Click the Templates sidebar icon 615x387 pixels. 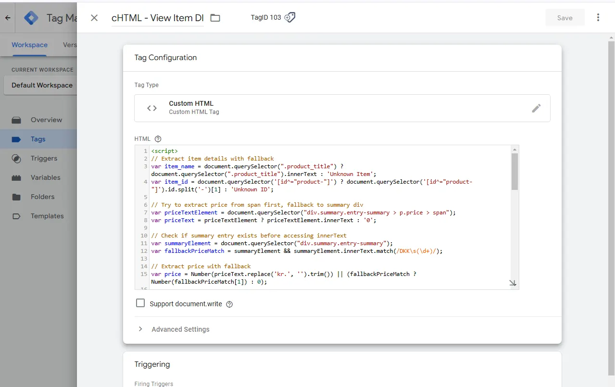16,216
